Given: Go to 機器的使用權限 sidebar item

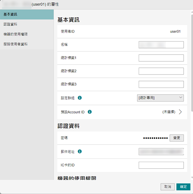Looking at the screenshot, I should 27,34.
